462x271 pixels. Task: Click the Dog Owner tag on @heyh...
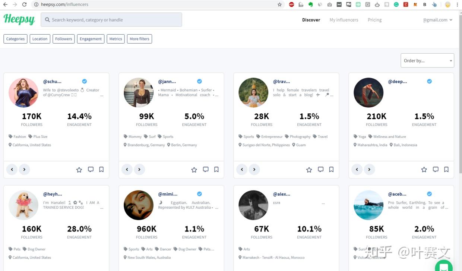pyautogui.click(x=34, y=249)
